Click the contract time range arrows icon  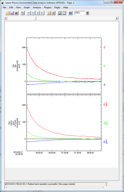(29, 13)
